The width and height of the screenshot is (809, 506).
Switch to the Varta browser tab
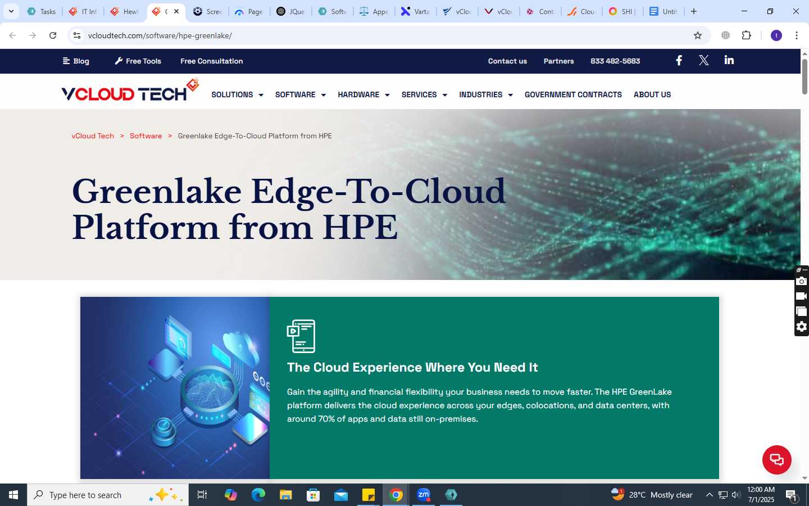[416, 11]
